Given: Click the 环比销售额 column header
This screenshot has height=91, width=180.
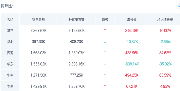Looking at the screenshot, I should (x=77, y=19).
